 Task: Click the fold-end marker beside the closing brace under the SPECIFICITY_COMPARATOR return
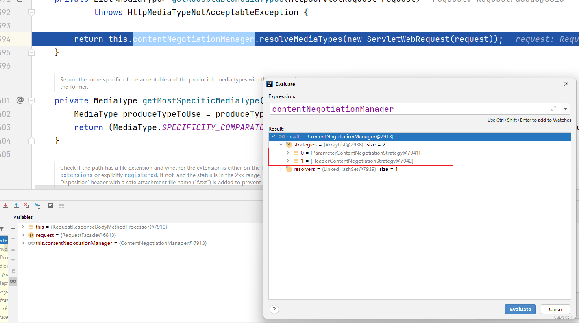tap(31, 140)
